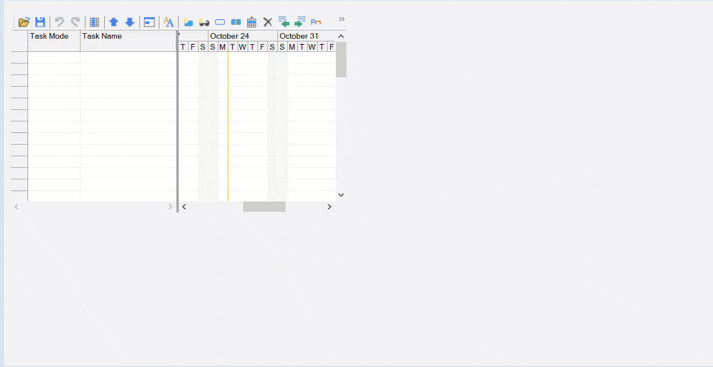Move the task down with the blue down arrow
713x367 pixels.
130,22
